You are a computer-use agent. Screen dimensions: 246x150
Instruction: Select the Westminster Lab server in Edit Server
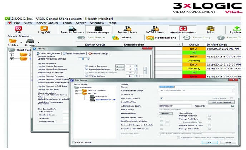point(105,100)
